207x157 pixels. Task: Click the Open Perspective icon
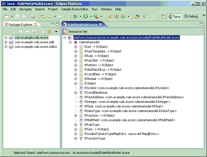click(163, 17)
